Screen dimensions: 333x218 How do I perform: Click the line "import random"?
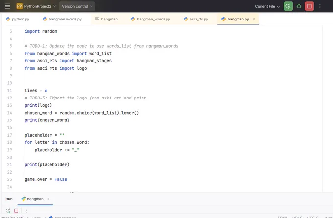(41, 31)
